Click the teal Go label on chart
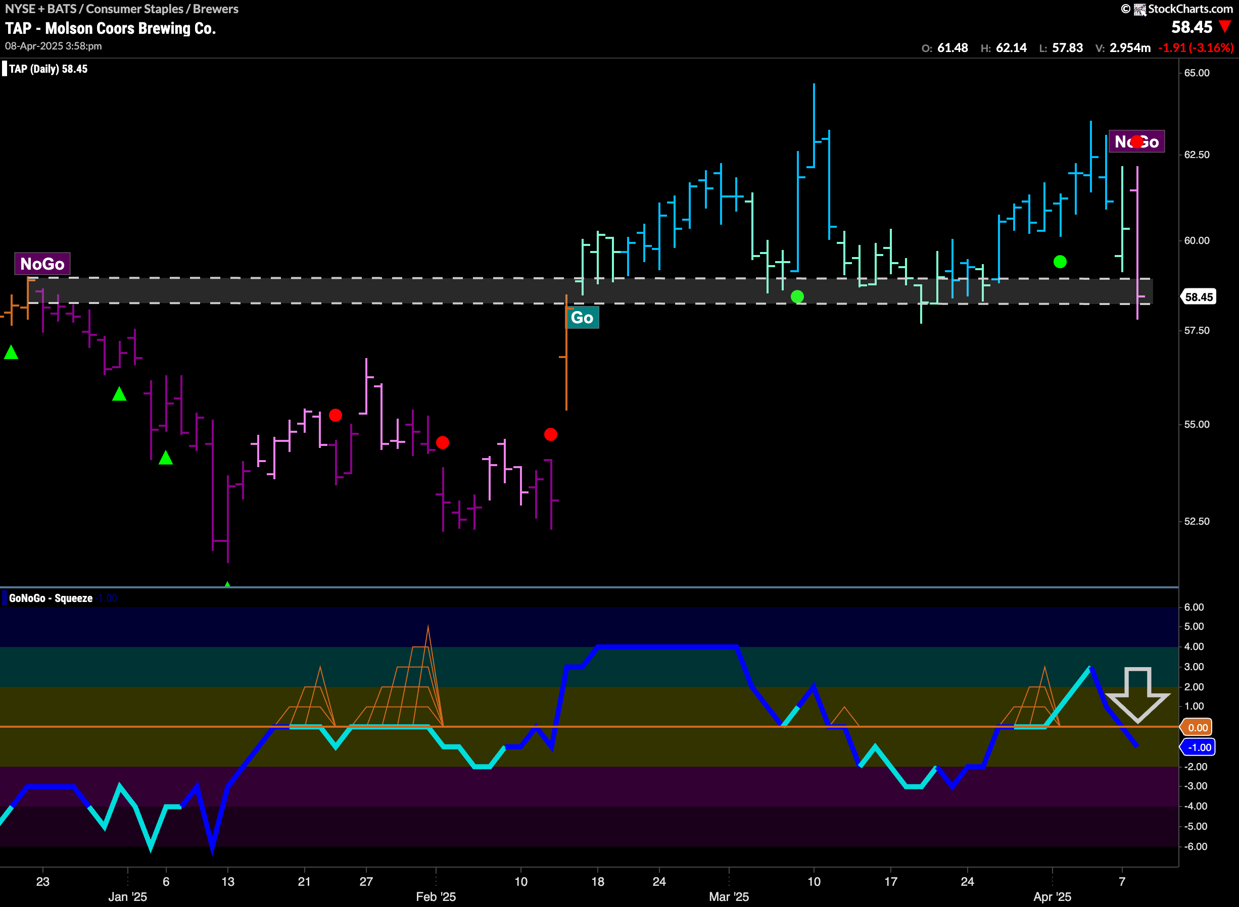The height and width of the screenshot is (907, 1239). [x=582, y=317]
